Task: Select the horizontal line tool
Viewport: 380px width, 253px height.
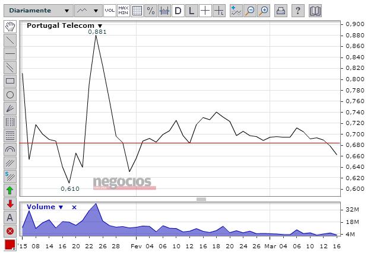Action: pos(10,54)
